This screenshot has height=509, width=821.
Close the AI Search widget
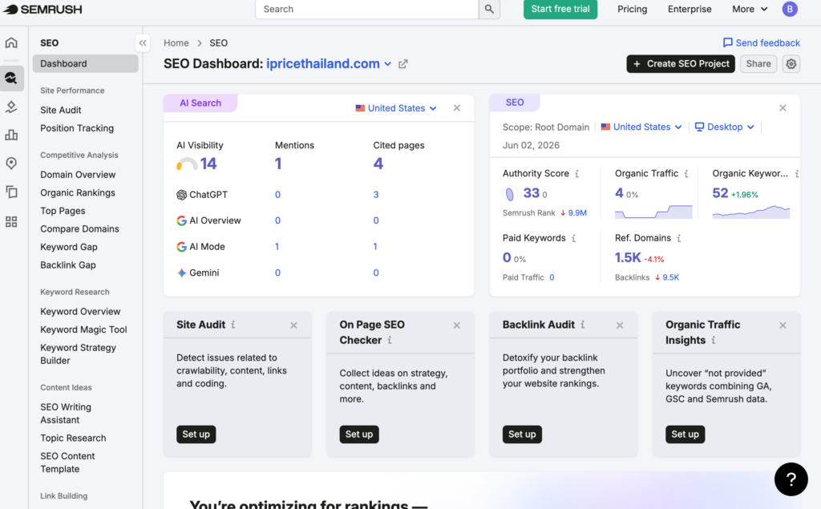[456, 108]
